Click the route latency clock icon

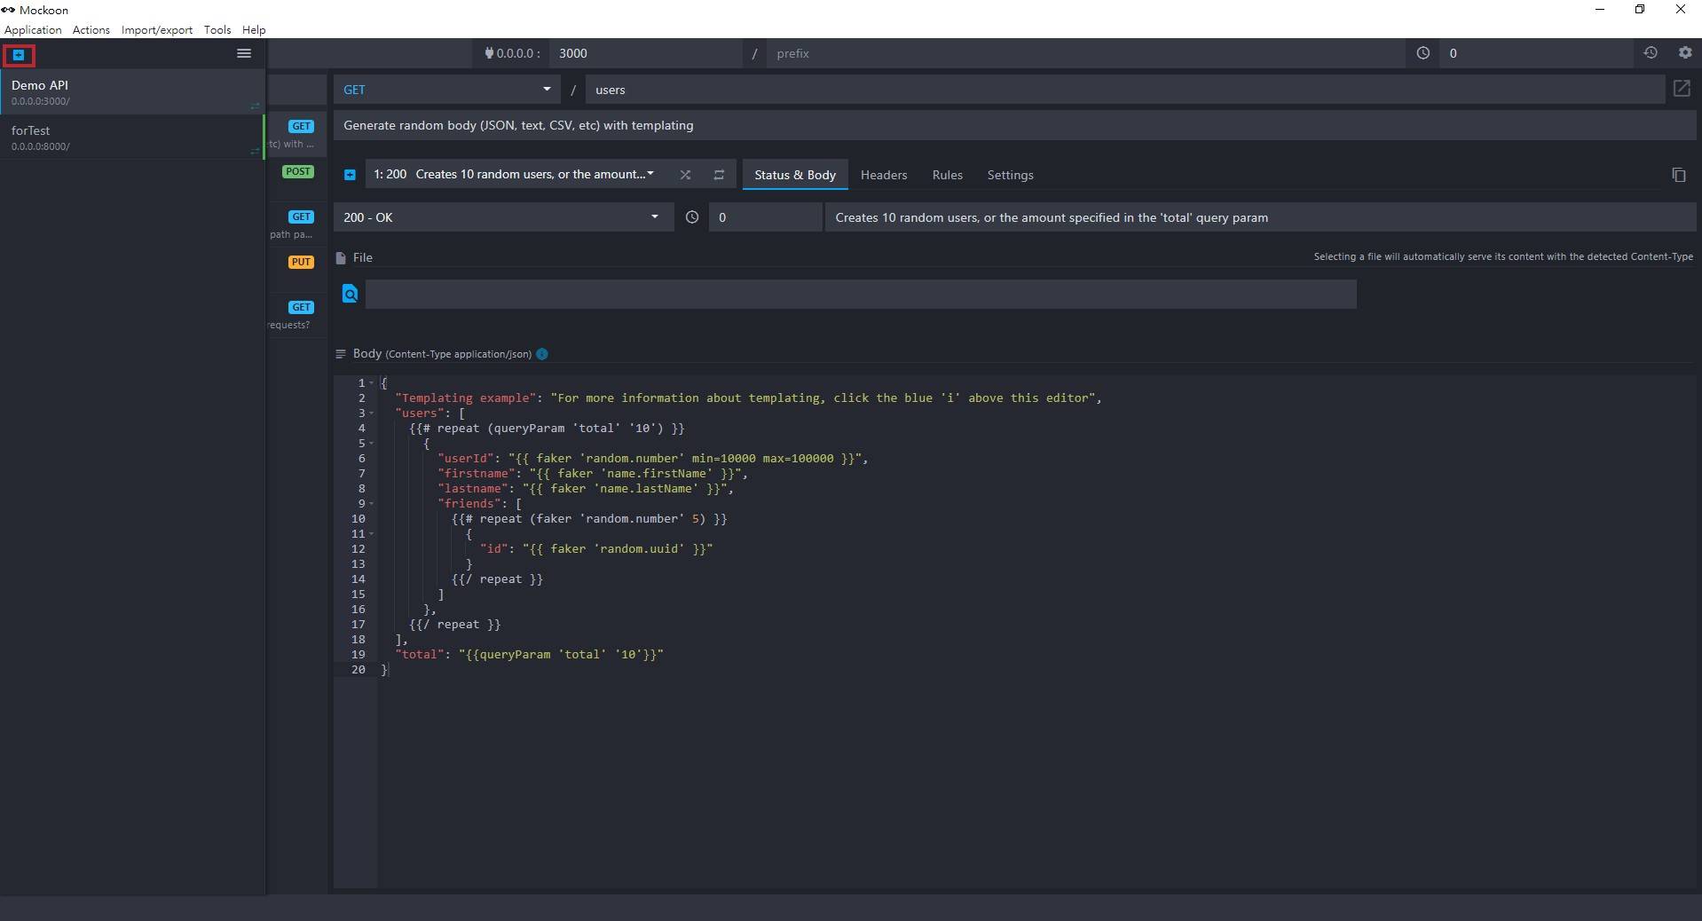pos(692,217)
